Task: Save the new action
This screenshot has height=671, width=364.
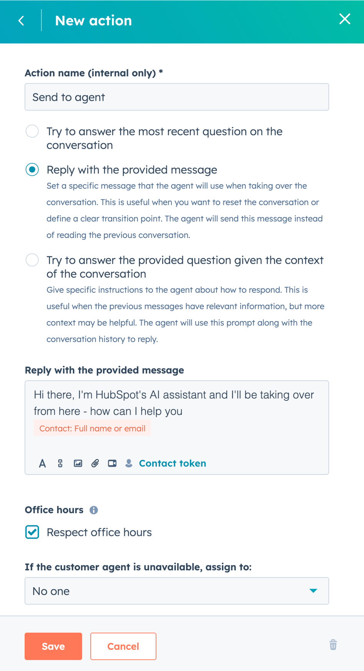Action: pyautogui.click(x=53, y=646)
